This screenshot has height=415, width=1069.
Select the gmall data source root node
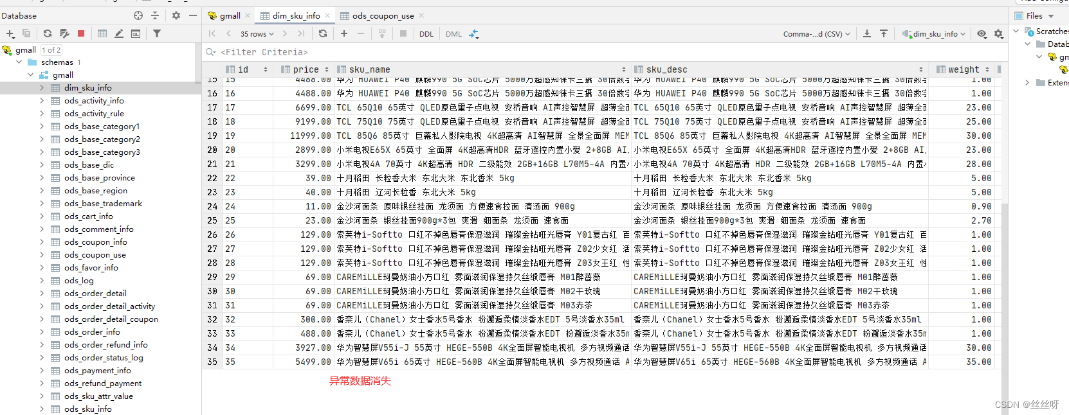(26, 49)
